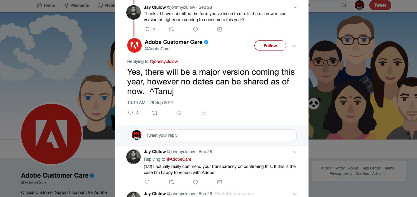Open chevron menu on Jay's transparency reply
Viewport: 417px width, 197px height.
pyautogui.click(x=295, y=152)
